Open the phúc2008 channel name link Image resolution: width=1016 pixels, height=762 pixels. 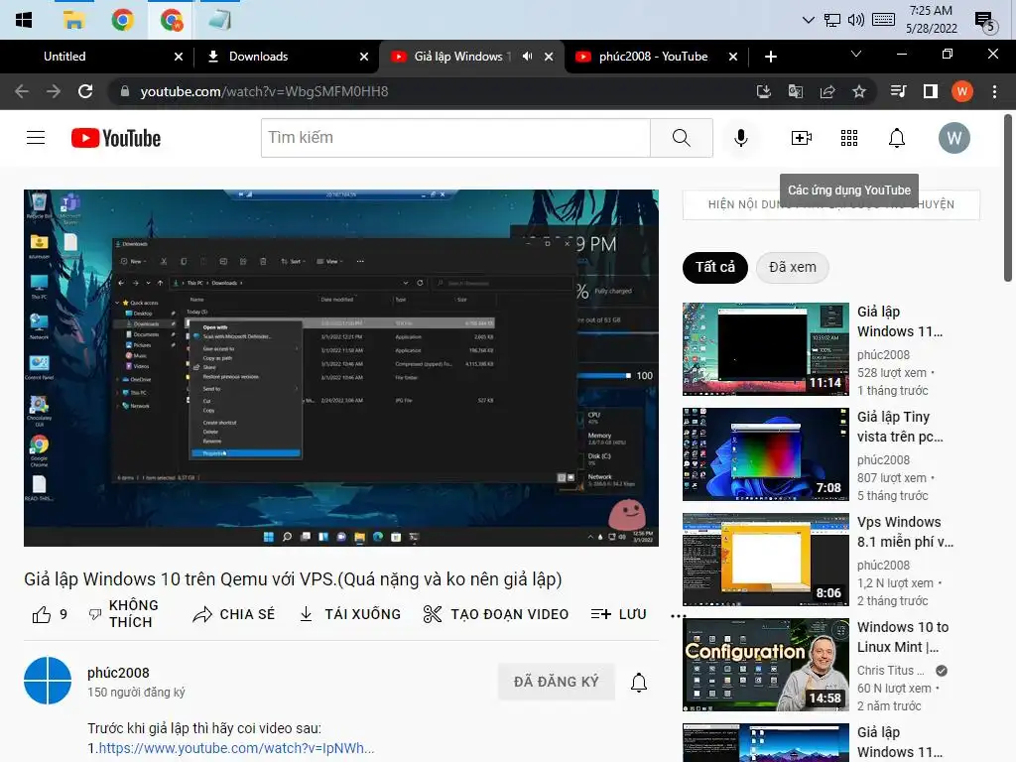118,673
